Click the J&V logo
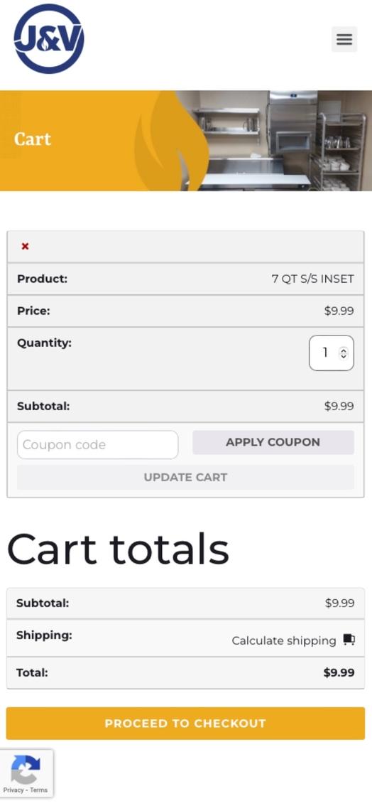The width and height of the screenshot is (372, 806). coord(49,39)
